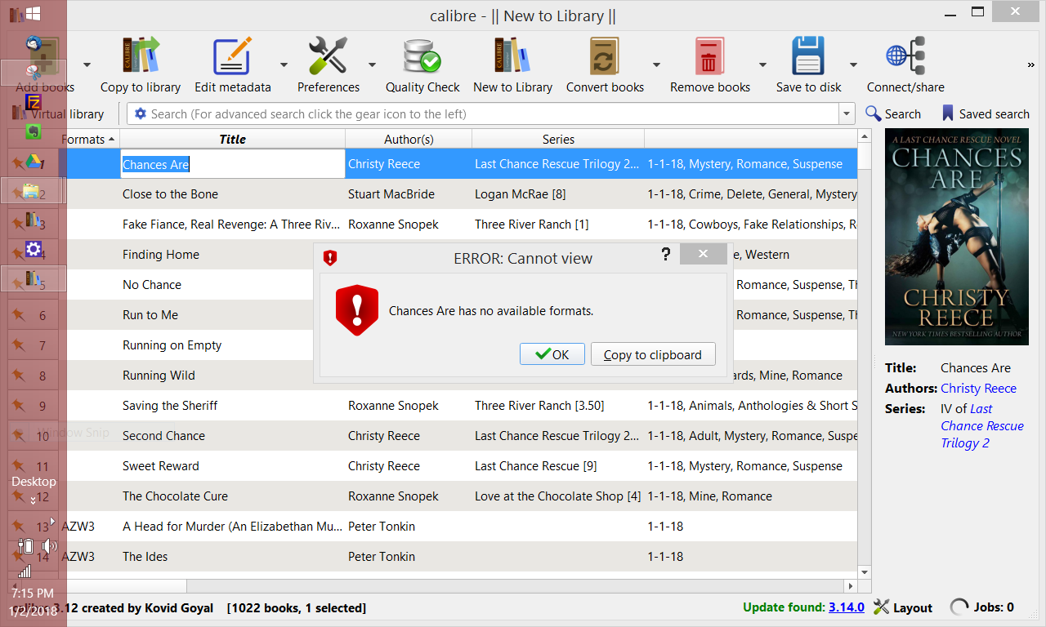Expand the Edit metadata dropdown arrow
The height and width of the screenshot is (627, 1046).
[284, 65]
